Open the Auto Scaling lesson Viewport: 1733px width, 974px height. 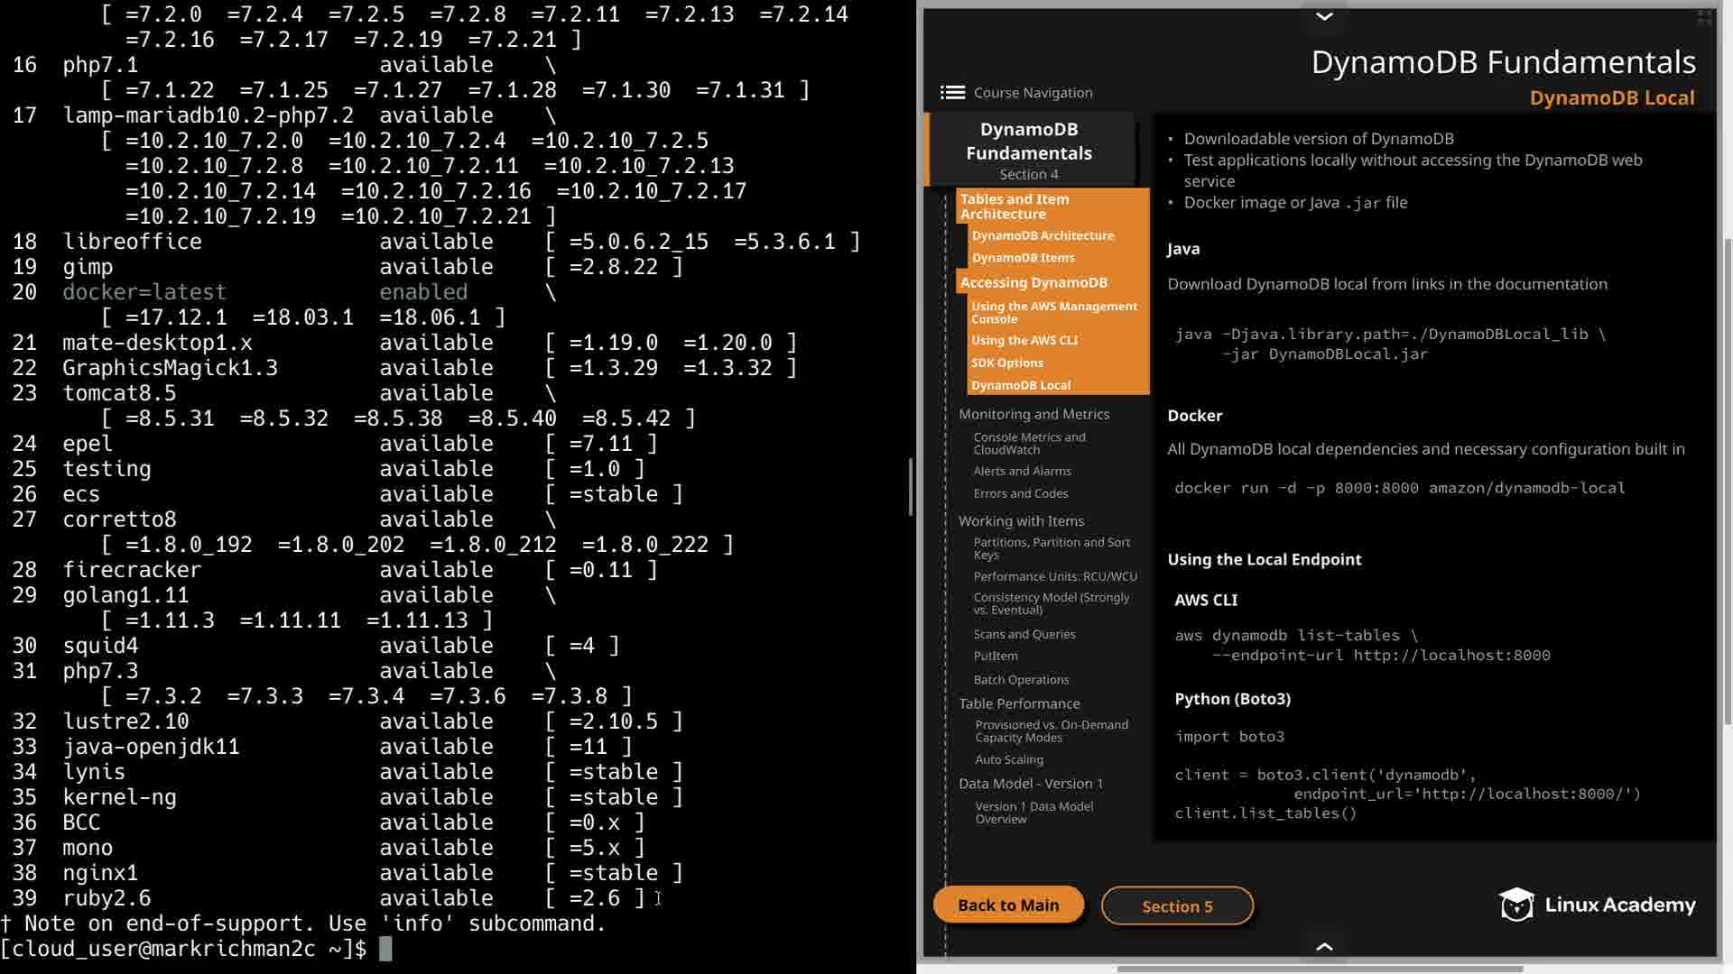pyautogui.click(x=1009, y=759)
